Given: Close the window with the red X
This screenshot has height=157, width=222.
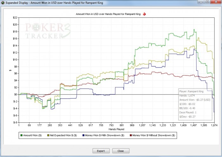Looking at the screenshot, I should click(x=216, y=2).
